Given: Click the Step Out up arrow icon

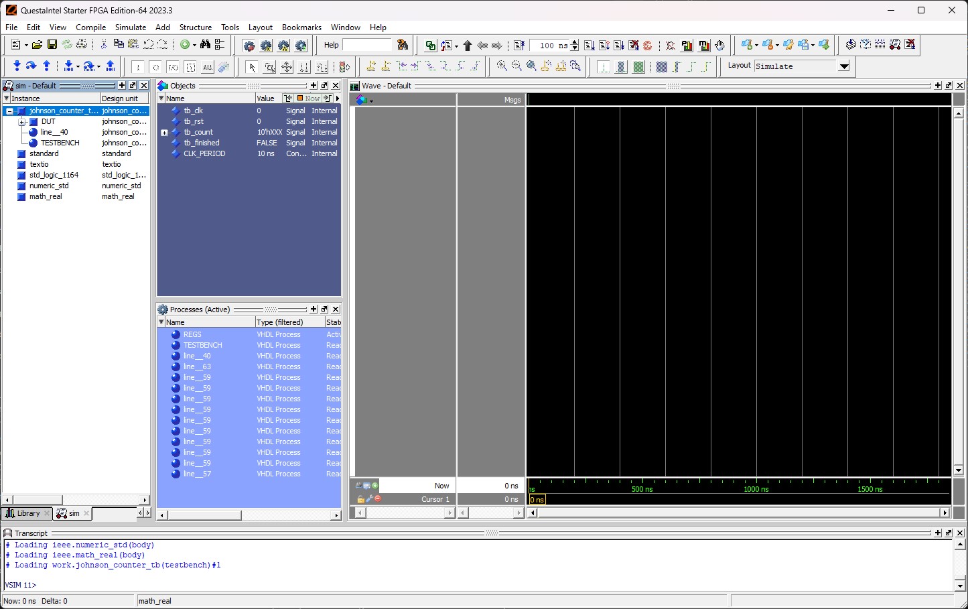Looking at the screenshot, I should point(46,66).
